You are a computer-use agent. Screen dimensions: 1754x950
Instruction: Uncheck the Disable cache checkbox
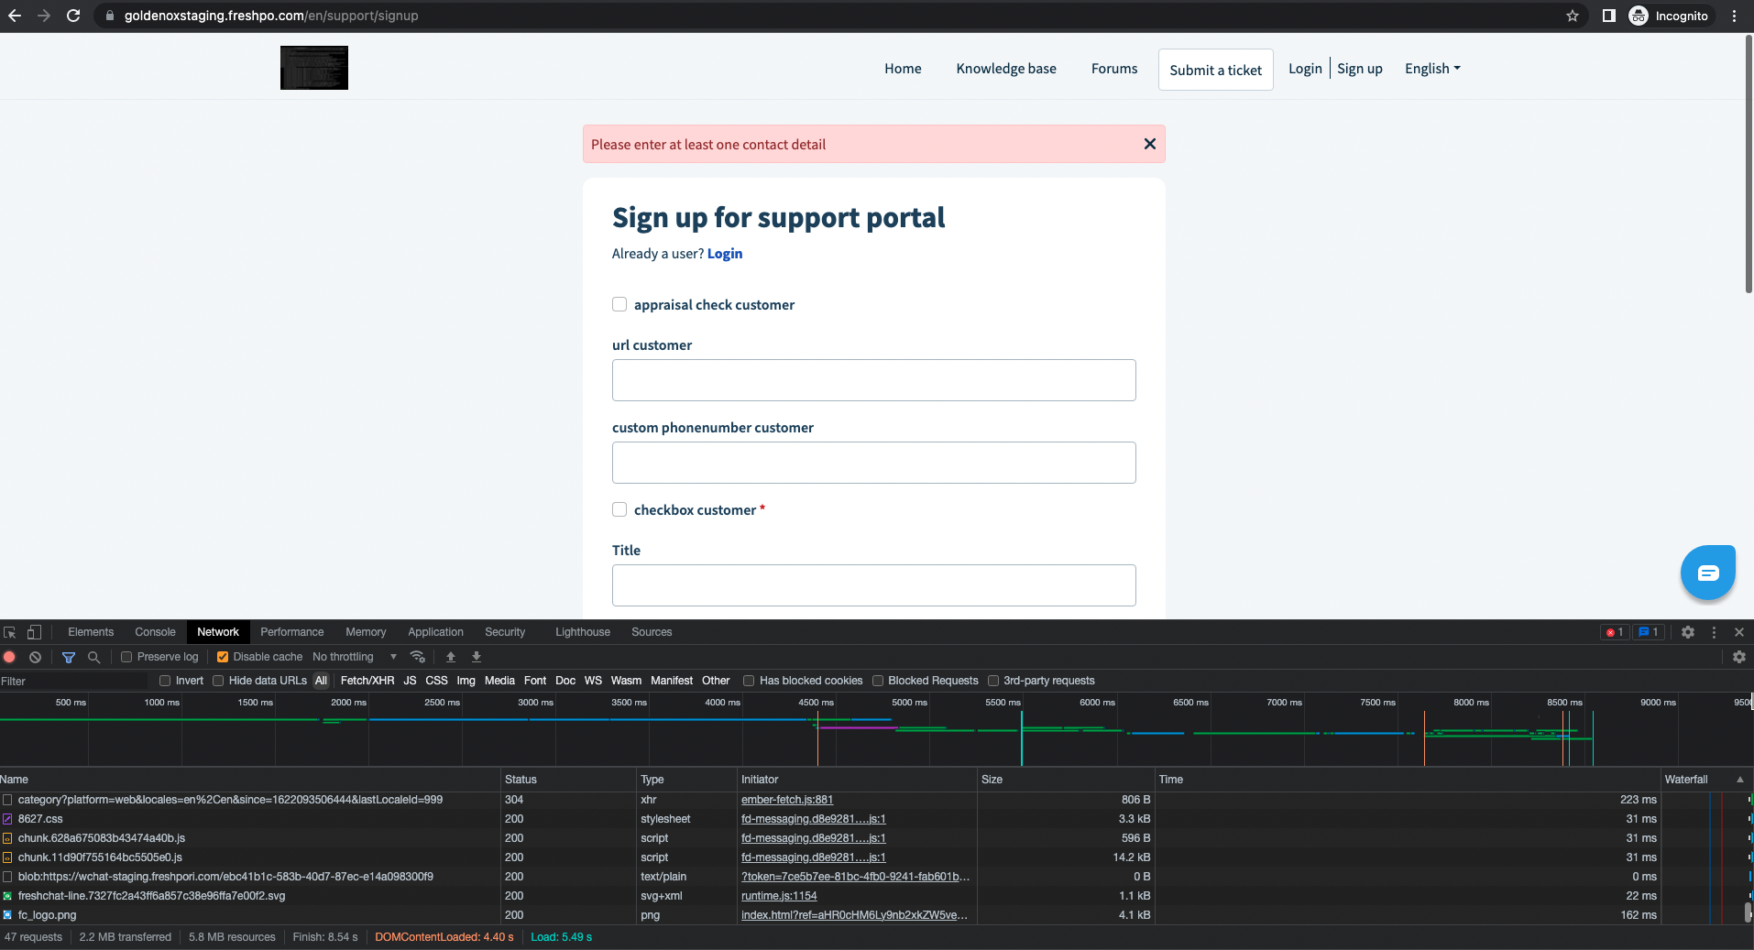pos(223,657)
